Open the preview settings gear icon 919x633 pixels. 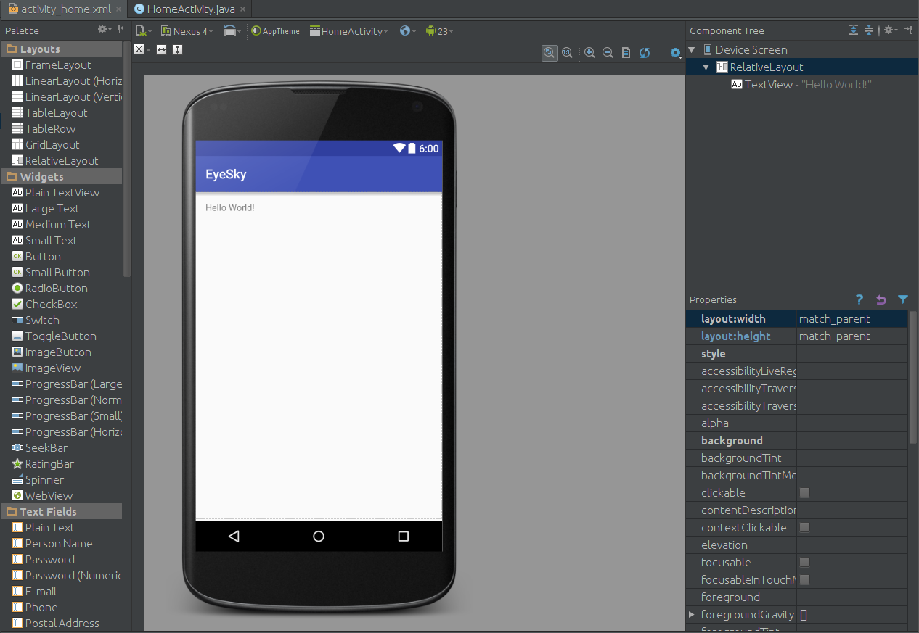(675, 53)
